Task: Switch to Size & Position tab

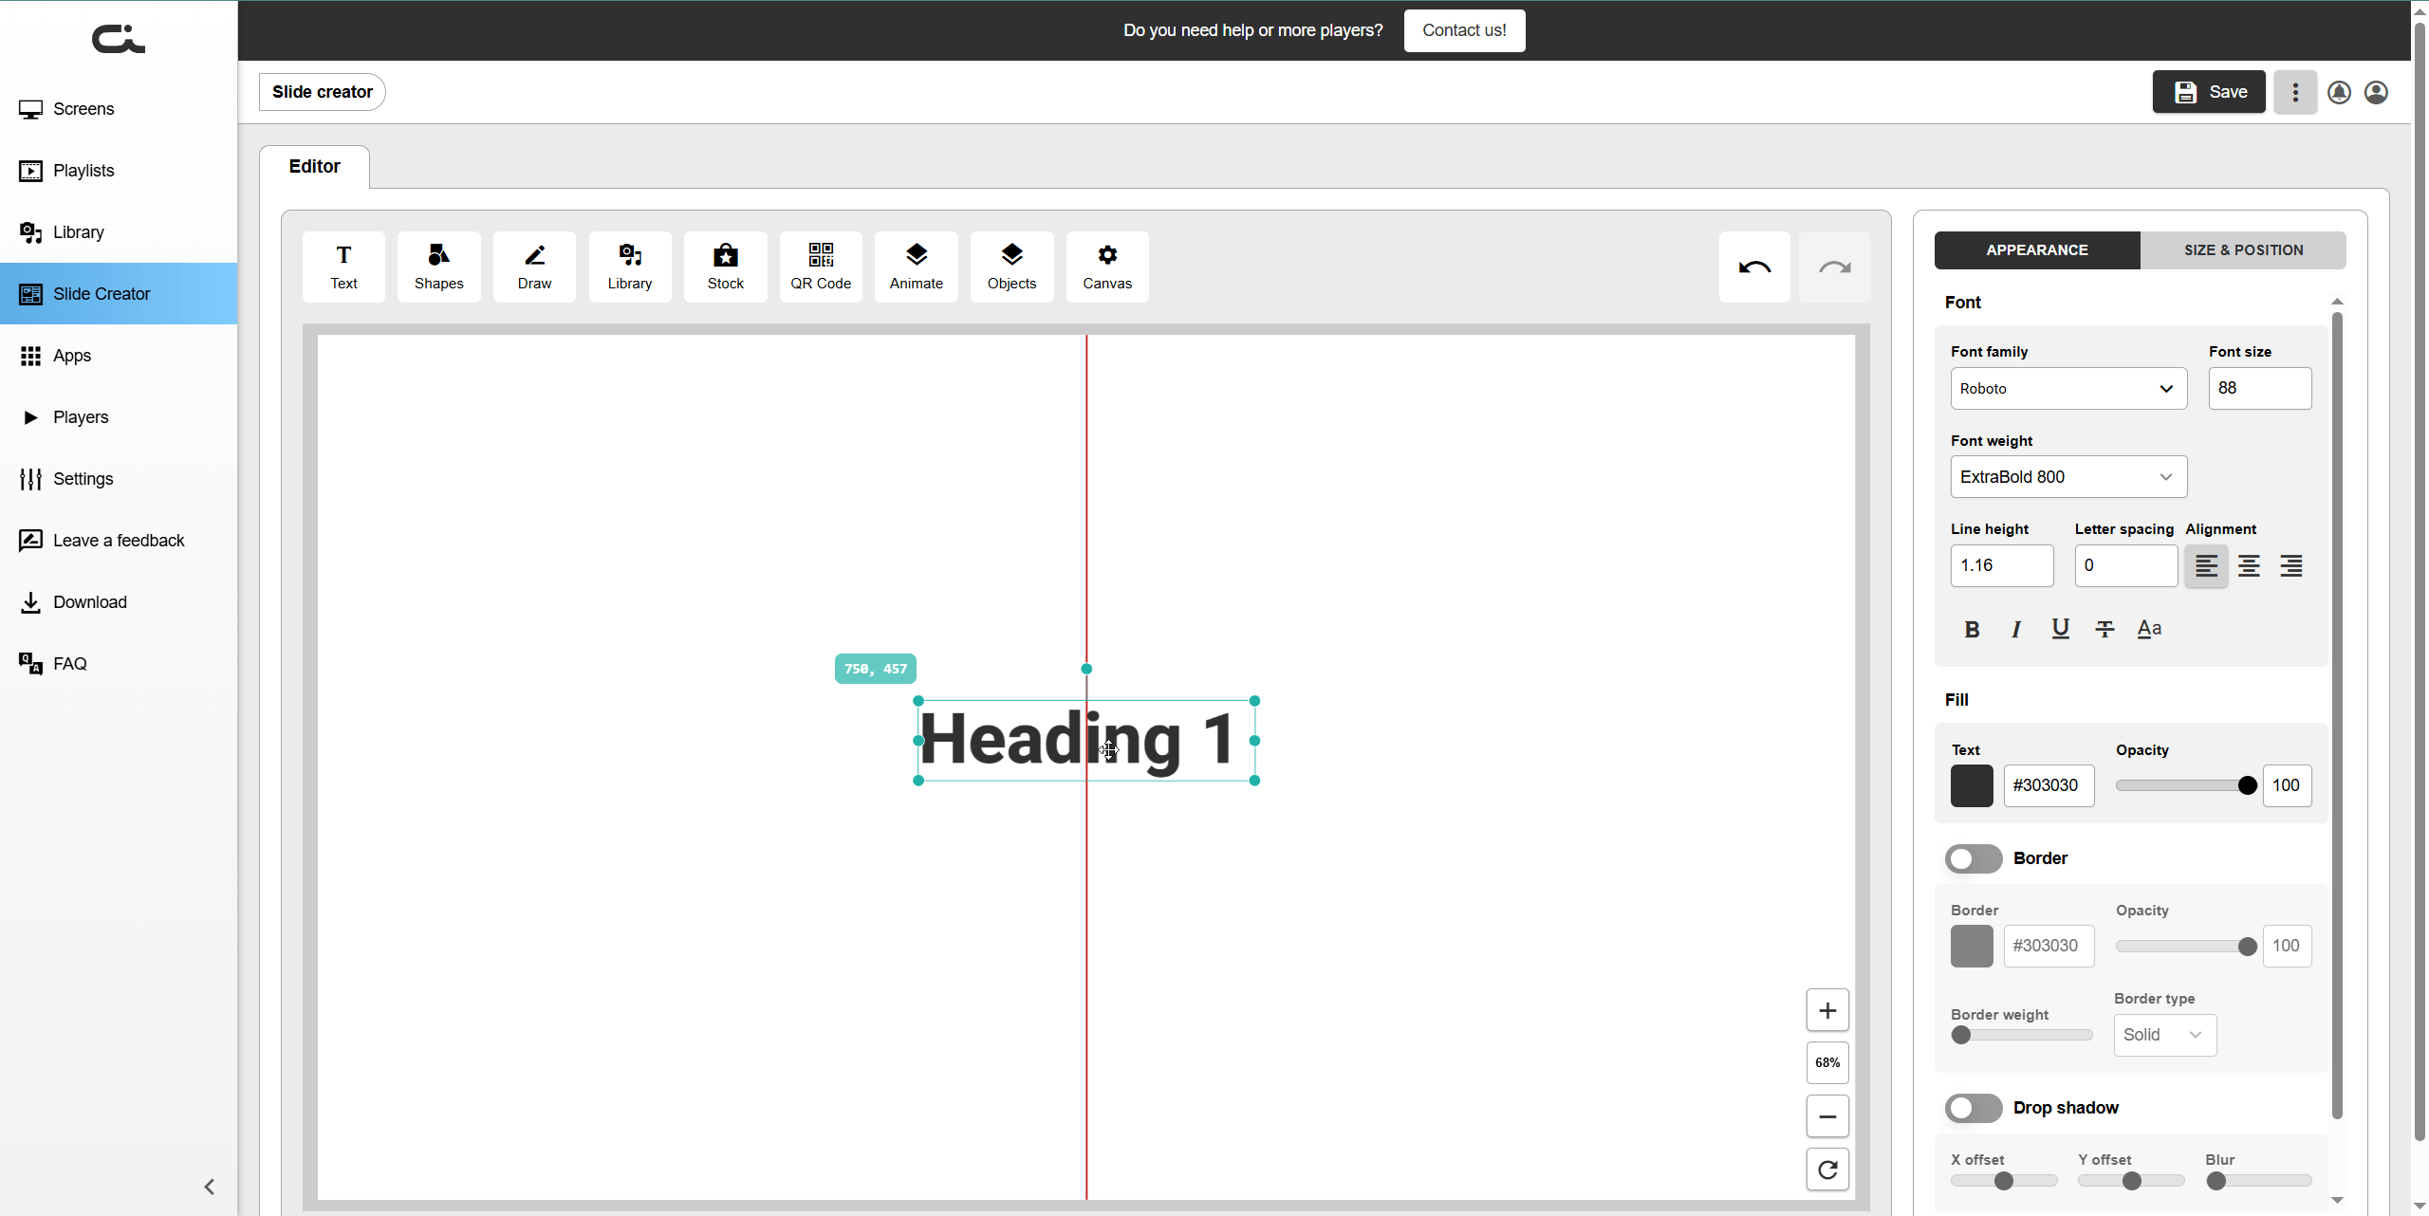Action: (x=2242, y=250)
